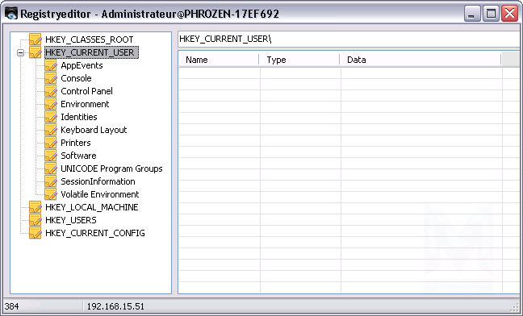Click the Keyboard Layout key icon
The height and width of the screenshot is (316, 523).
click(x=51, y=130)
